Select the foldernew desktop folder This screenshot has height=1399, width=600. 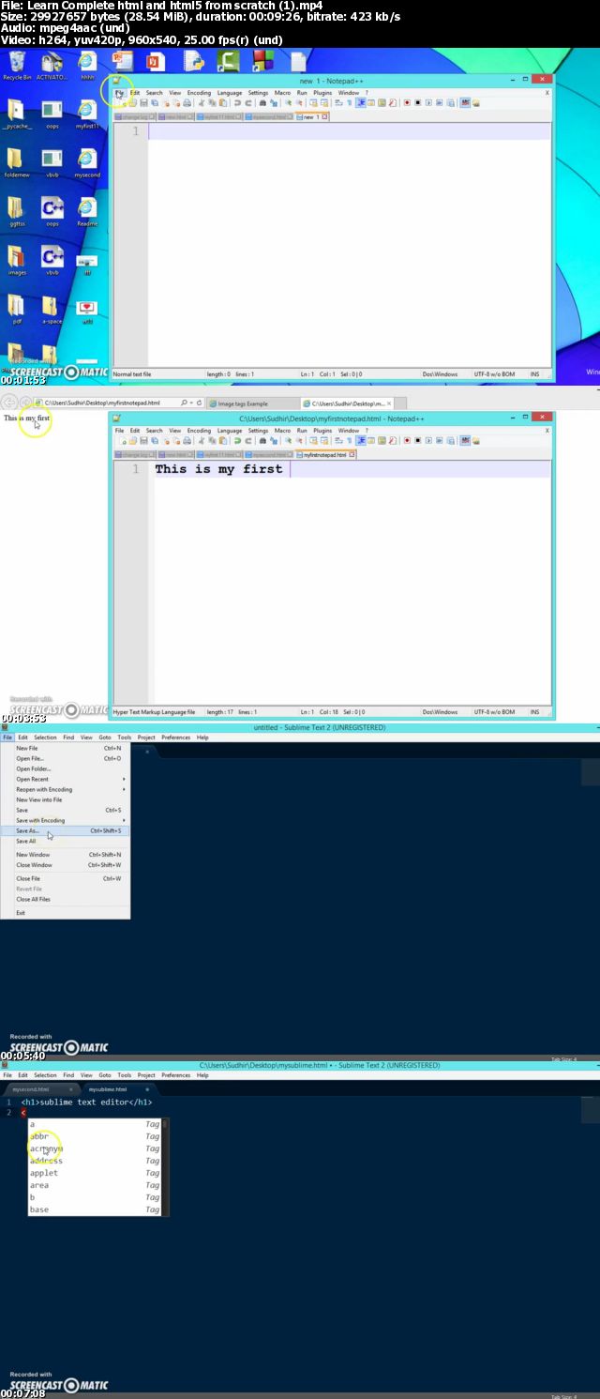click(17, 162)
